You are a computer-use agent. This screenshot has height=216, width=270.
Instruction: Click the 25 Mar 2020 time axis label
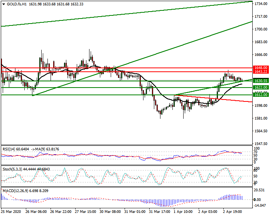point(11,211)
